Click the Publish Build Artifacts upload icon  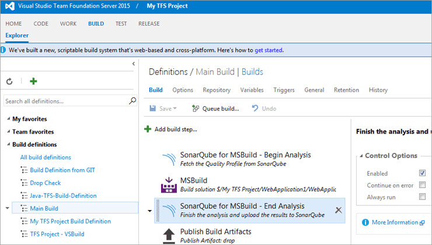tap(169, 236)
